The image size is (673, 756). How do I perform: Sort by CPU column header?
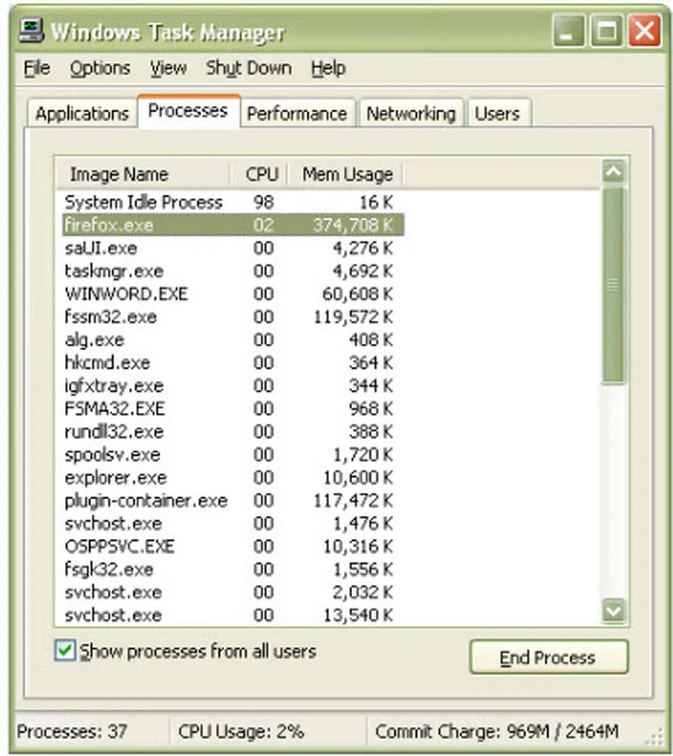coord(260,174)
